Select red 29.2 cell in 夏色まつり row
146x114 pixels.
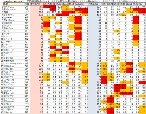[x=123, y=93]
